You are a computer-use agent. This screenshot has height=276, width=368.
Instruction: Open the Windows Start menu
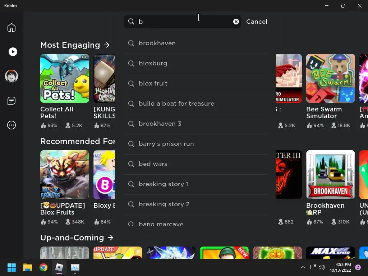click(x=11, y=267)
